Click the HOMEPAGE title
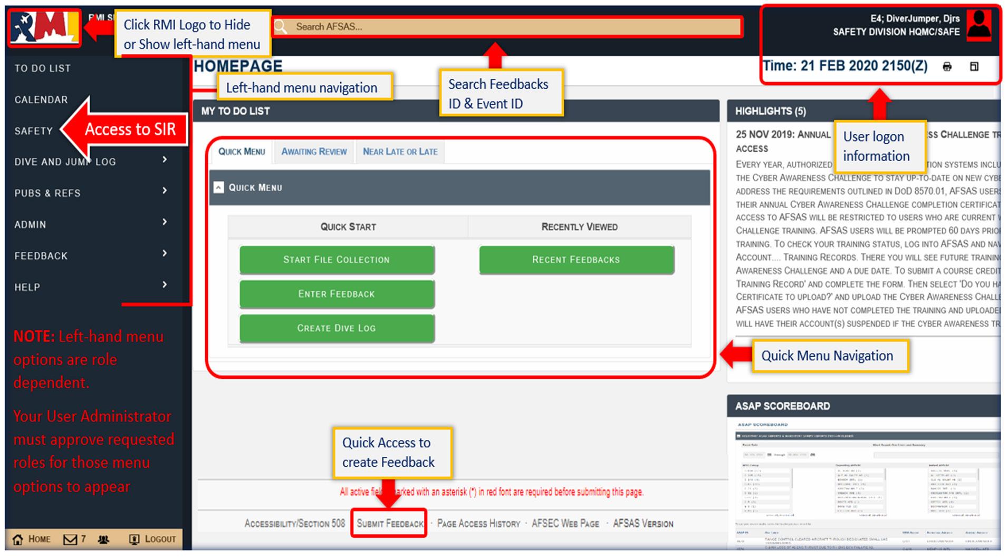Screen dimensions: 1008x559 point(238,66)
